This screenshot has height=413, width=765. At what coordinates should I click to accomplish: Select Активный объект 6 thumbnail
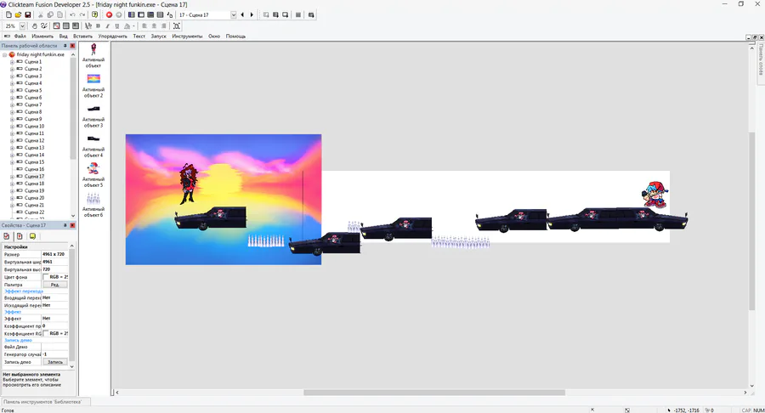tap(93, 199)
